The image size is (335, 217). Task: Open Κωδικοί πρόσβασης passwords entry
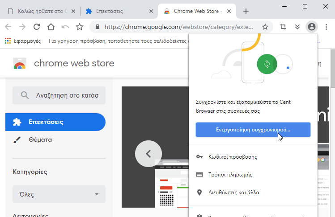click(233, 157)
